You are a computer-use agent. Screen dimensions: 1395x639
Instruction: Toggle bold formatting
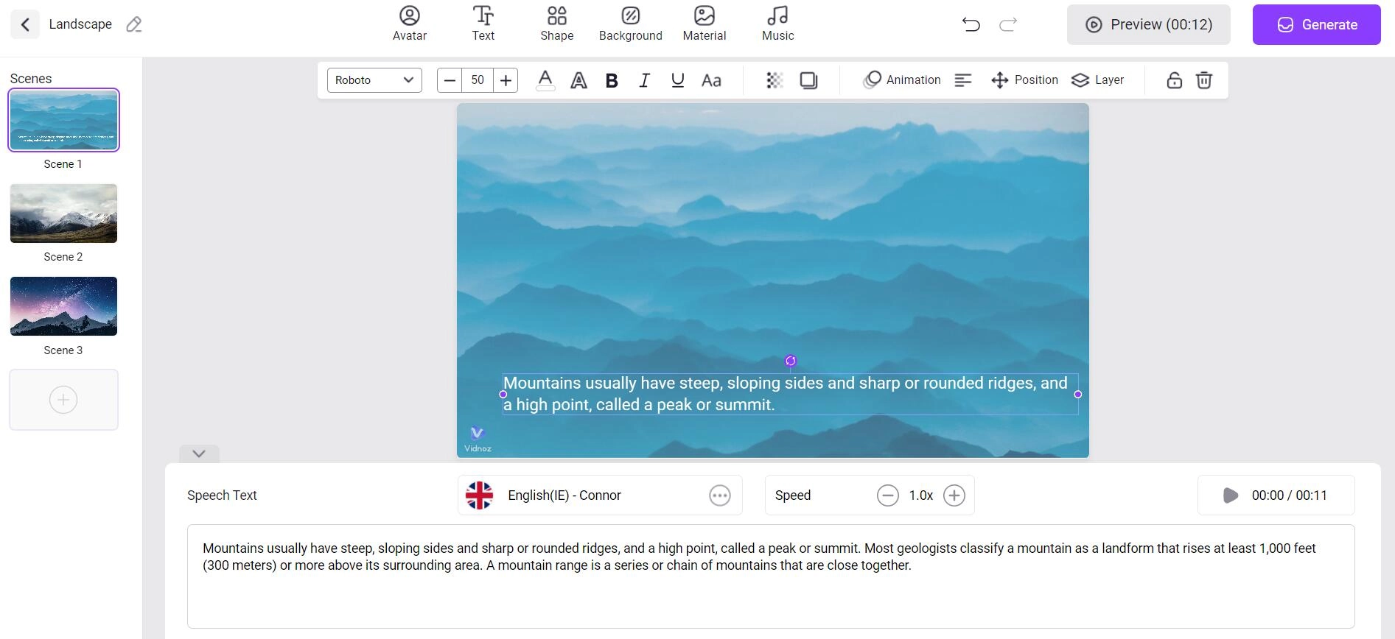[611, 80]
